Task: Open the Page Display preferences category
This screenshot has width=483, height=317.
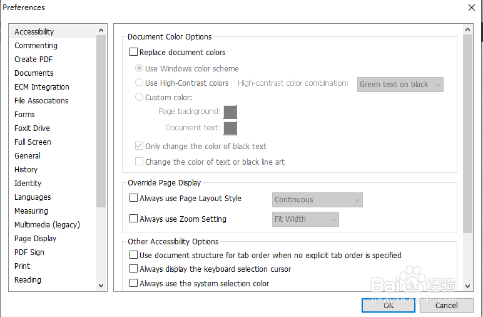Action: (x=35, y=239)
